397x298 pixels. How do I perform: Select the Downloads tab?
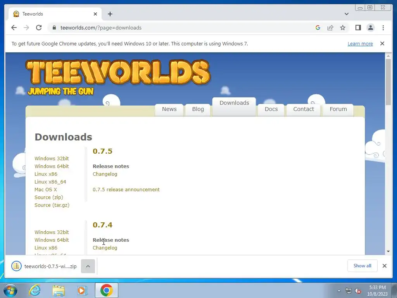point(234,106)
